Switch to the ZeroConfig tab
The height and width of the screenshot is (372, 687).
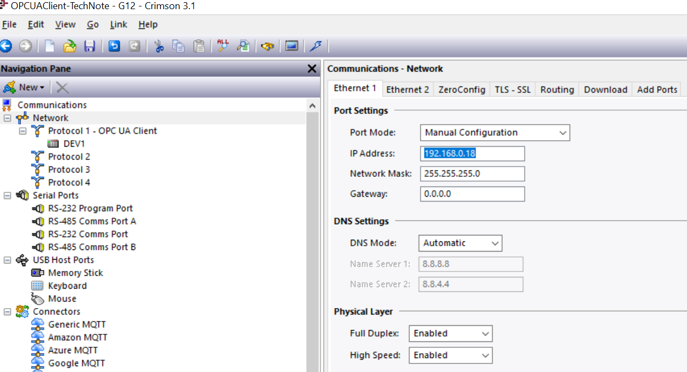pyautogui.click(x=462, y=90)
